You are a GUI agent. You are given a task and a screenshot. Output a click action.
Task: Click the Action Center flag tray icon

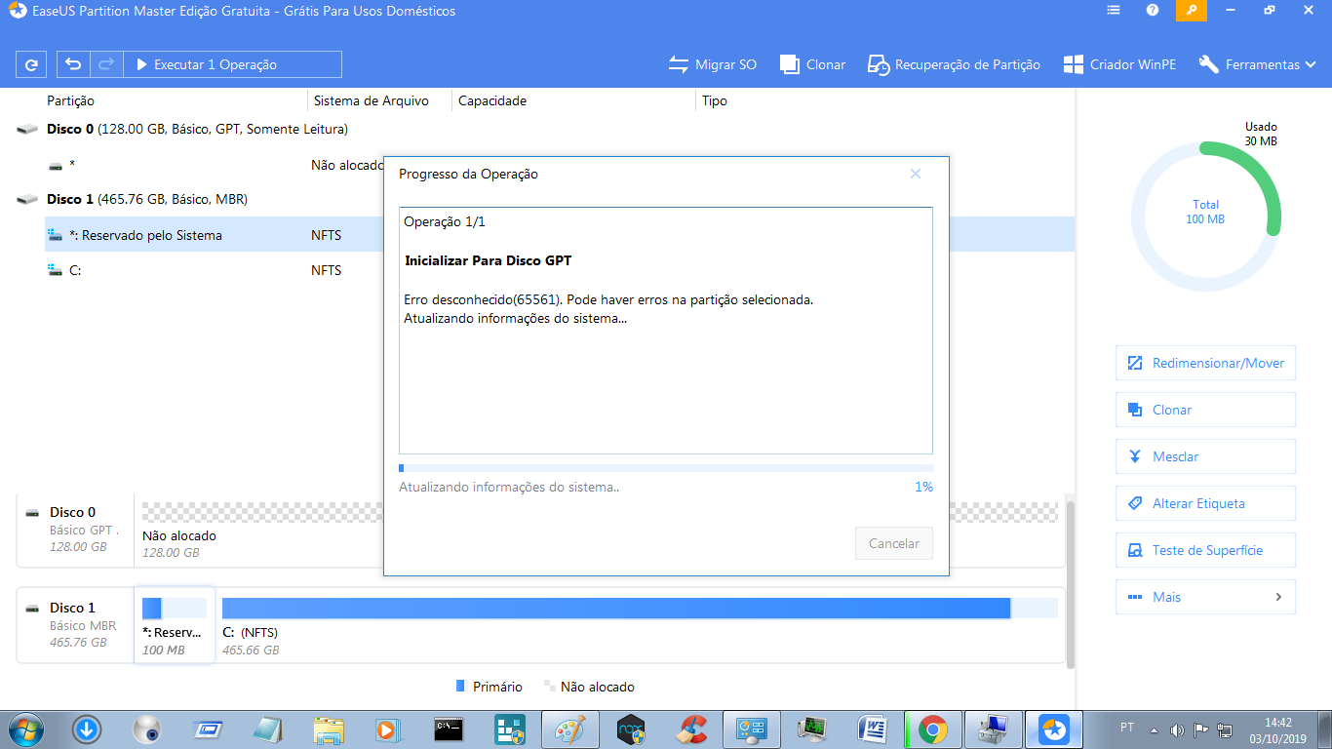[1201, 729]
